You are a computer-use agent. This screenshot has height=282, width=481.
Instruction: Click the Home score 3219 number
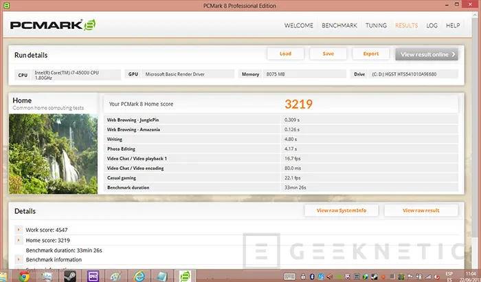tap(298, 104)
